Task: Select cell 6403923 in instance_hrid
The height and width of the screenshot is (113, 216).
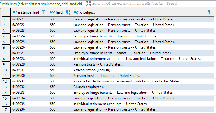Action: (29, 31)
